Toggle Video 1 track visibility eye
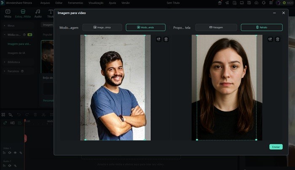 15,153
